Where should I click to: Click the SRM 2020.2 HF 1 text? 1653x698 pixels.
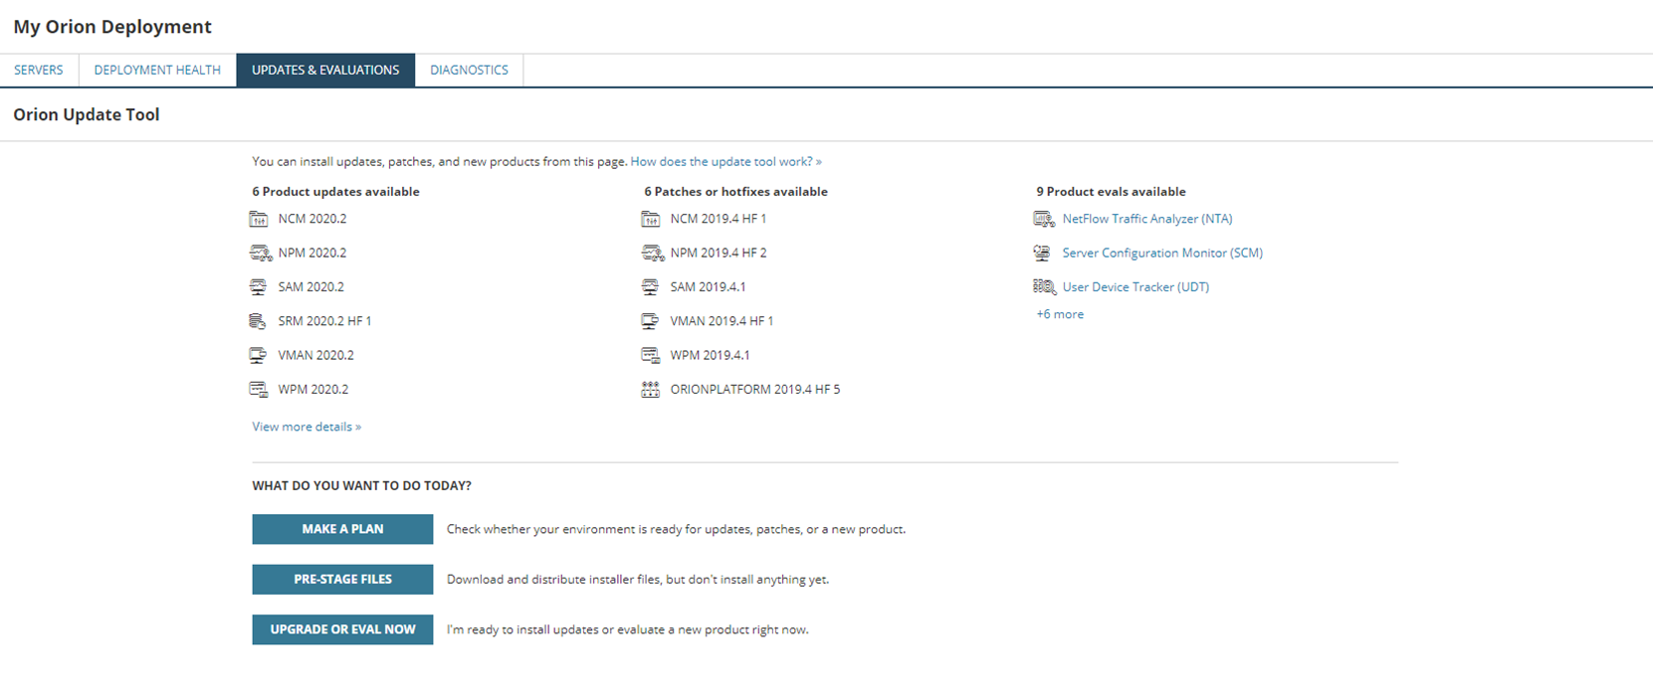click(324, 321)
